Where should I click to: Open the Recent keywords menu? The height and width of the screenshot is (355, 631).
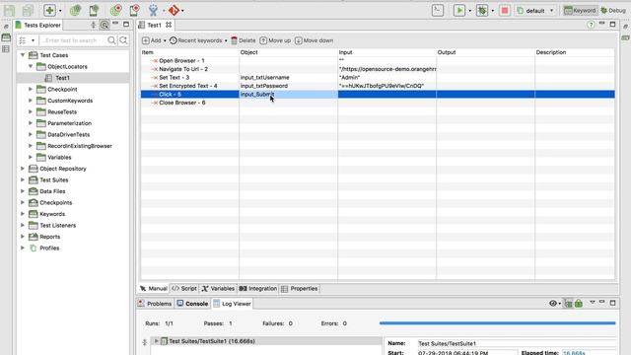pos(198,40)
